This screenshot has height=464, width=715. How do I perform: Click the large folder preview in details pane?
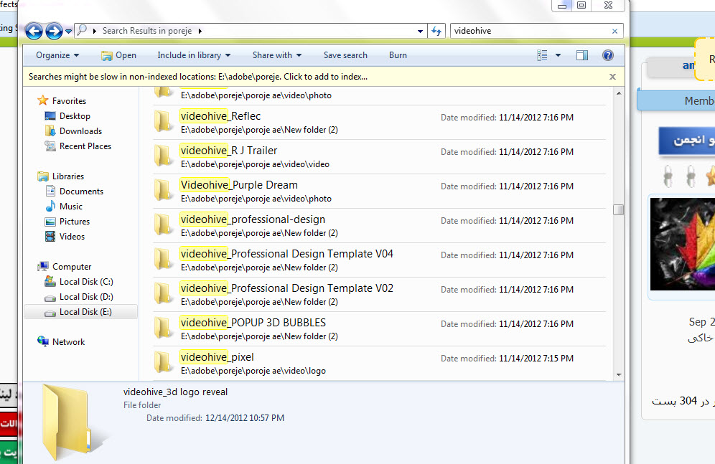70,422
